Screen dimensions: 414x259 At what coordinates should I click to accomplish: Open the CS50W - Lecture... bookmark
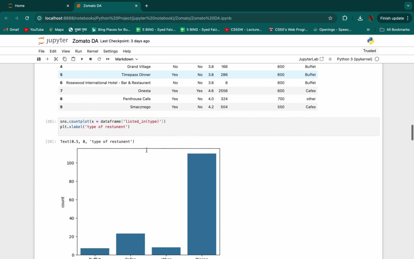point(243,29)
